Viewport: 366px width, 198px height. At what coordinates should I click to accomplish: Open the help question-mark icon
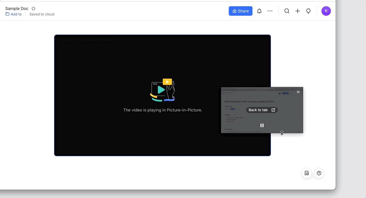pyautogui.click(x=319, y=173)
